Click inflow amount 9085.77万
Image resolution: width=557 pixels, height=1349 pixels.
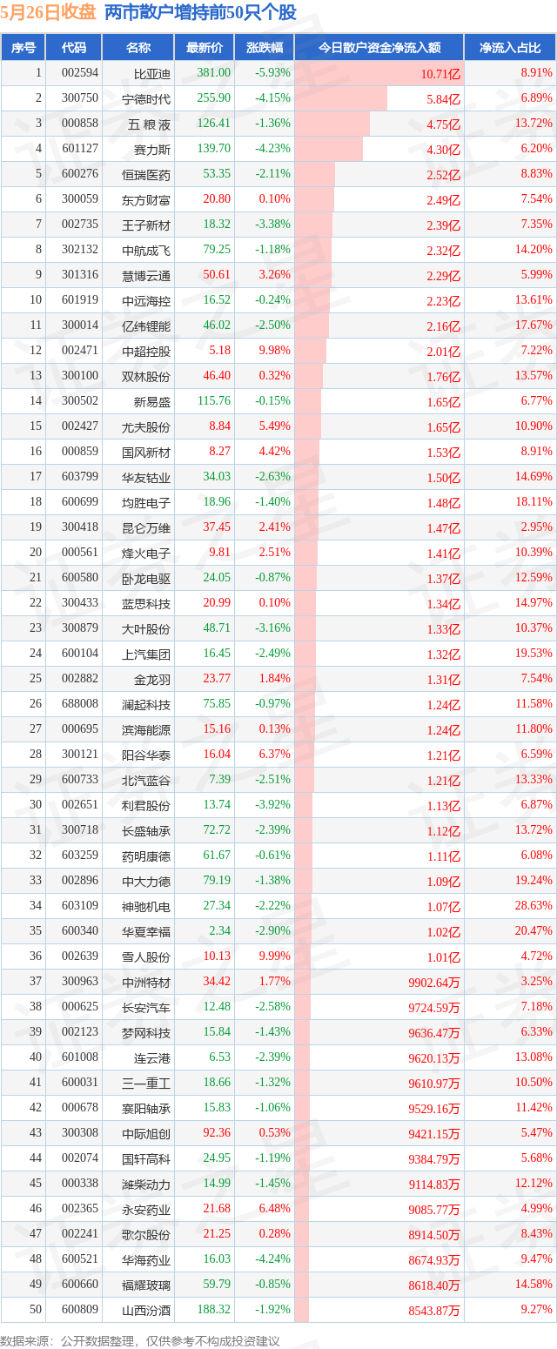[x=434, y=1210]
